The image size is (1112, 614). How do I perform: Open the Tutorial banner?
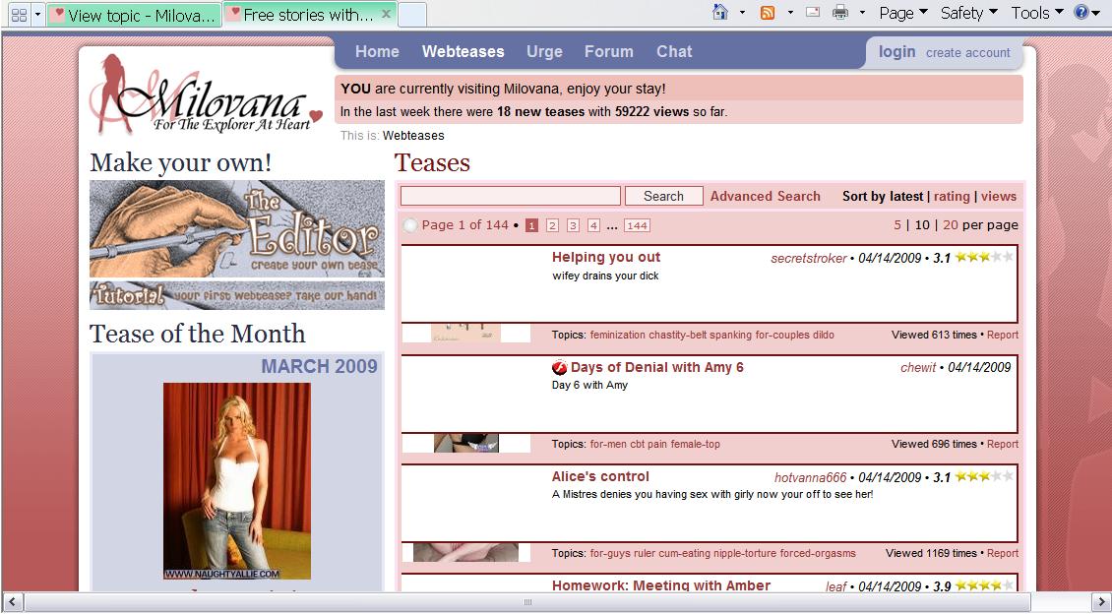[237, 295]
